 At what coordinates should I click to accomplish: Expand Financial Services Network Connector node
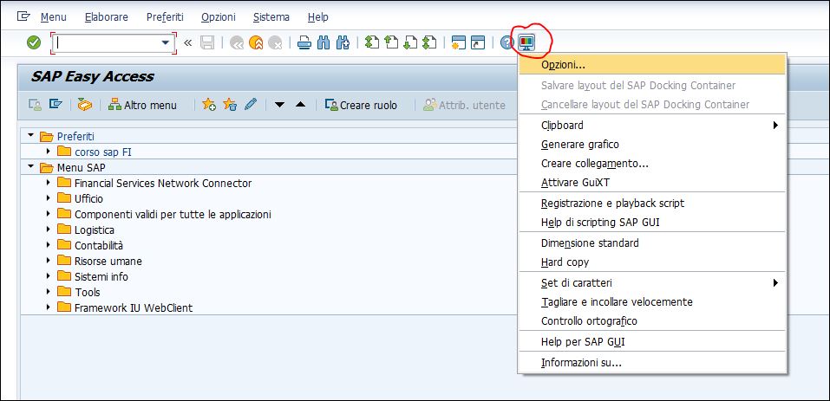coord(49,182)
